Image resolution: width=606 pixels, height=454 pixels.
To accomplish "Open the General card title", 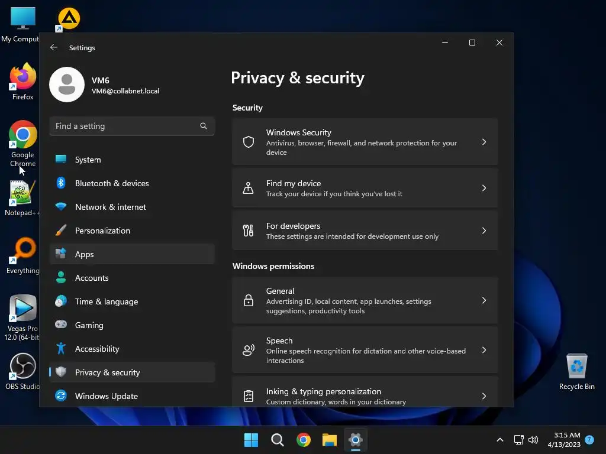I will (280, 291).
